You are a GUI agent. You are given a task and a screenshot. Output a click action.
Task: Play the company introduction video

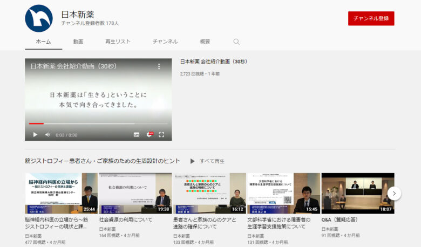pos(35,135)
